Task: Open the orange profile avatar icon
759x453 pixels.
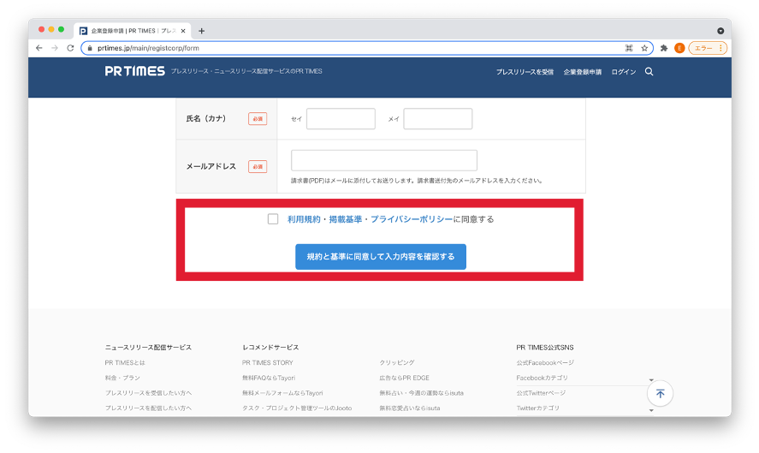Action: pos(679,48)
